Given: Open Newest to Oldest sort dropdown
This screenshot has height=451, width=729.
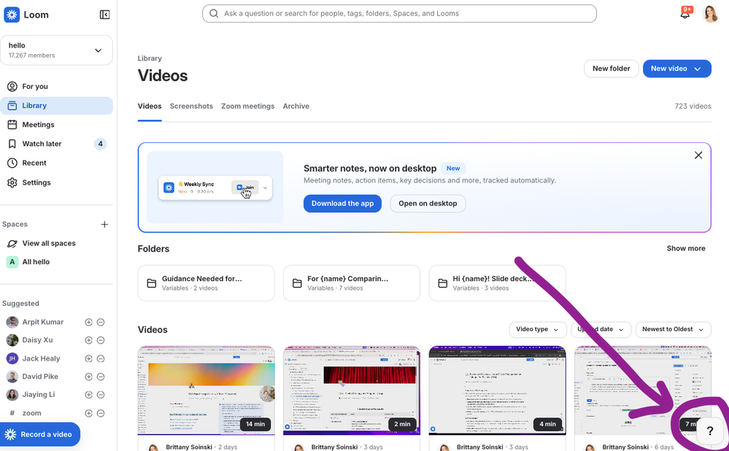Looking at the screenshot, I should (x=674, y=329).
